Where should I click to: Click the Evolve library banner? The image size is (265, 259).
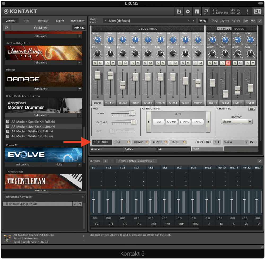click(x=43, y=155)
